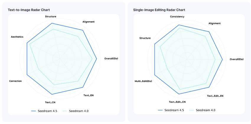Click the Consistency axis label
This screenshot has width=251, height=124.
point(177,16)
